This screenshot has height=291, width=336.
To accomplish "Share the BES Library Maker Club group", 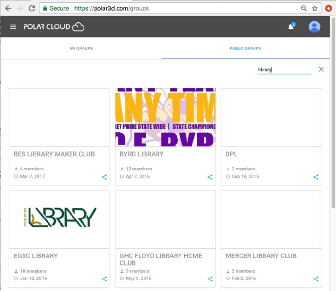I will coord(104,177).
